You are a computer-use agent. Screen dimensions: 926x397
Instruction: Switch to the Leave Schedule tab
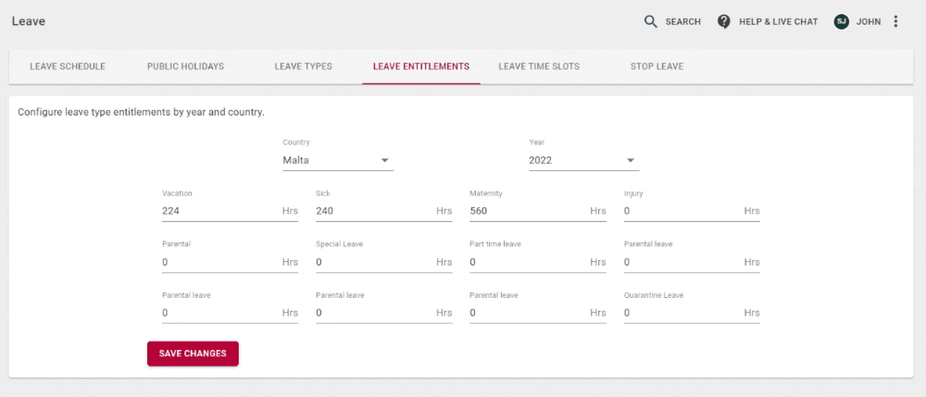[68, 67]
